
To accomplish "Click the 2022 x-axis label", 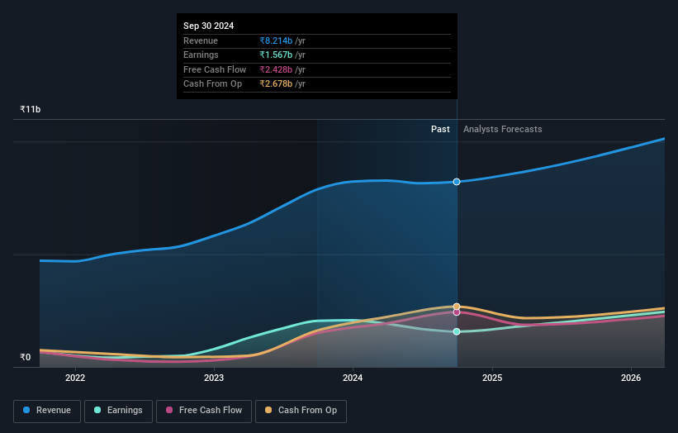I will 75,378.
